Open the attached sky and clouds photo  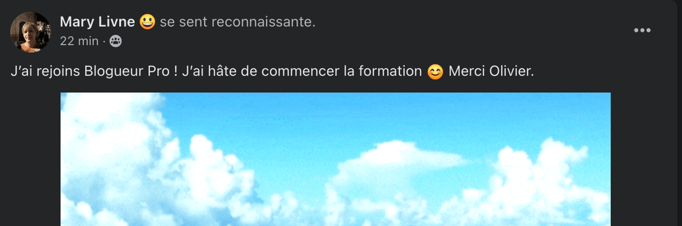point(336,159)
